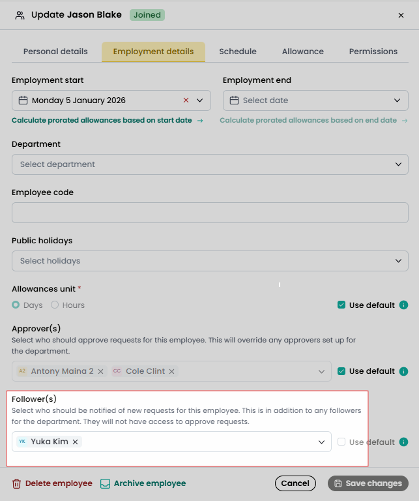Click info icon beside Followers Use default
This screenshot has width=419, height=501.
(x=403, y=442)
